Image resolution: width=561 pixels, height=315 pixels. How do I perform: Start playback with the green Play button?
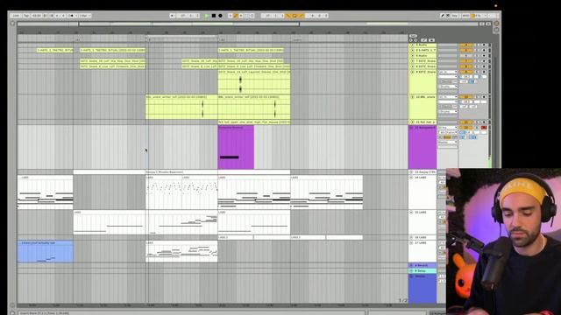click(x=207, y=16)
